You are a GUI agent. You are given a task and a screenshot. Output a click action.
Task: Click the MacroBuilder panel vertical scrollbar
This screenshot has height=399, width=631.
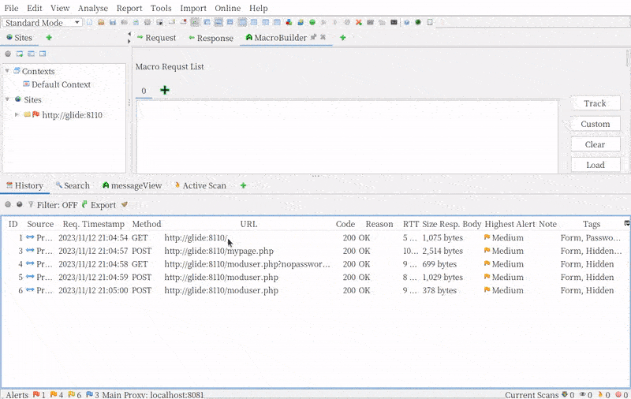click(x=627, y=58)
